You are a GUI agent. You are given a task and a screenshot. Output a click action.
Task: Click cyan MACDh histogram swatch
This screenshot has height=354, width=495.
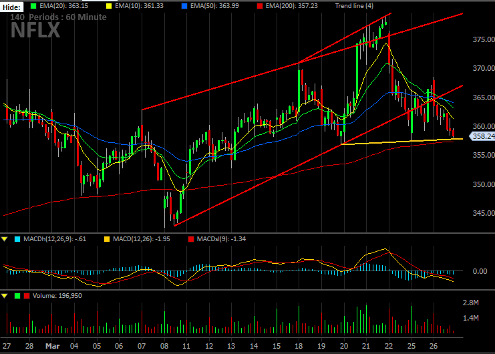point(17,239)
